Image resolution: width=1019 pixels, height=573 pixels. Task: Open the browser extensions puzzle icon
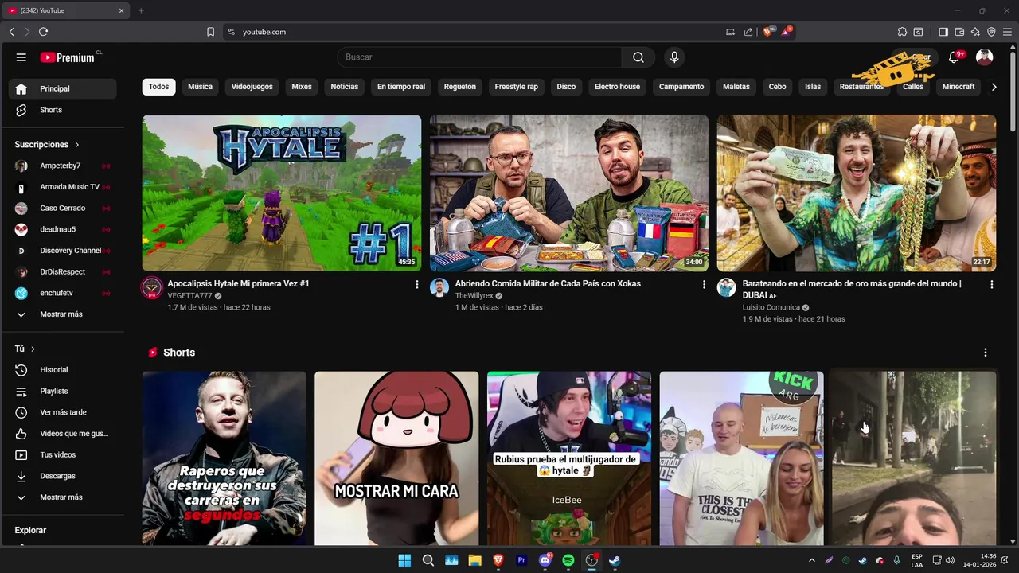tap(902, 32)
